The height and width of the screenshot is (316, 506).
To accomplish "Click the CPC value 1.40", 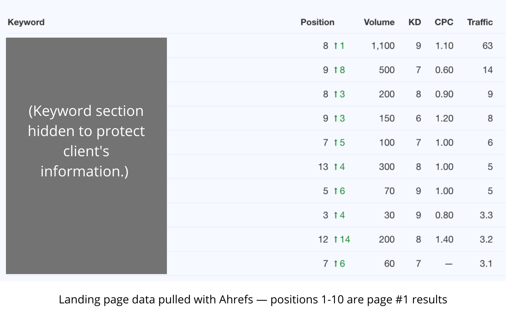I will [444, 240].
